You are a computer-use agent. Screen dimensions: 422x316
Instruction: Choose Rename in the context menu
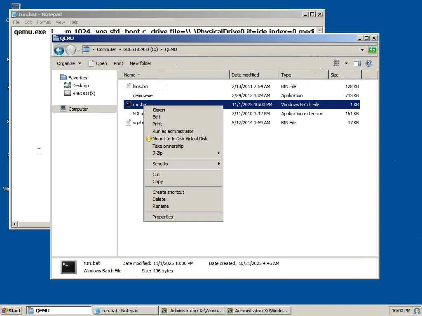coord(183,206)
